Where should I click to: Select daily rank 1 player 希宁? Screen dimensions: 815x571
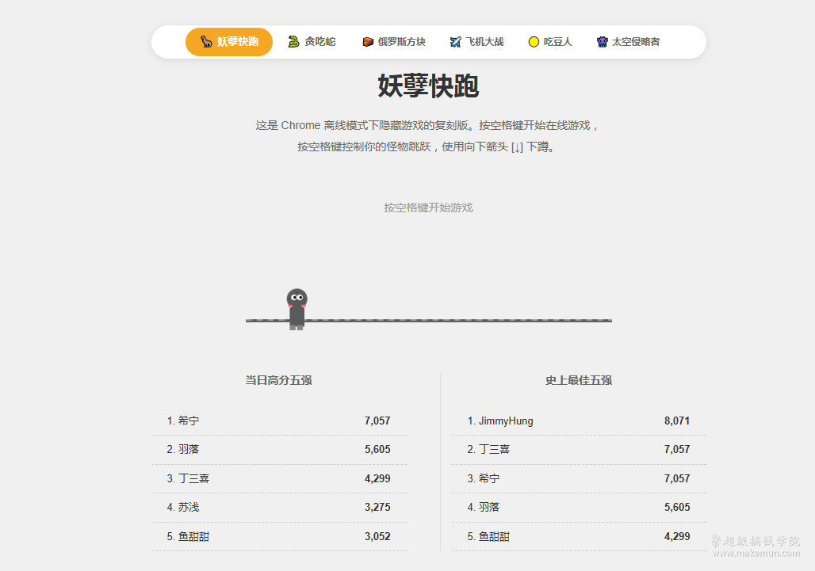tap(278, 421)
